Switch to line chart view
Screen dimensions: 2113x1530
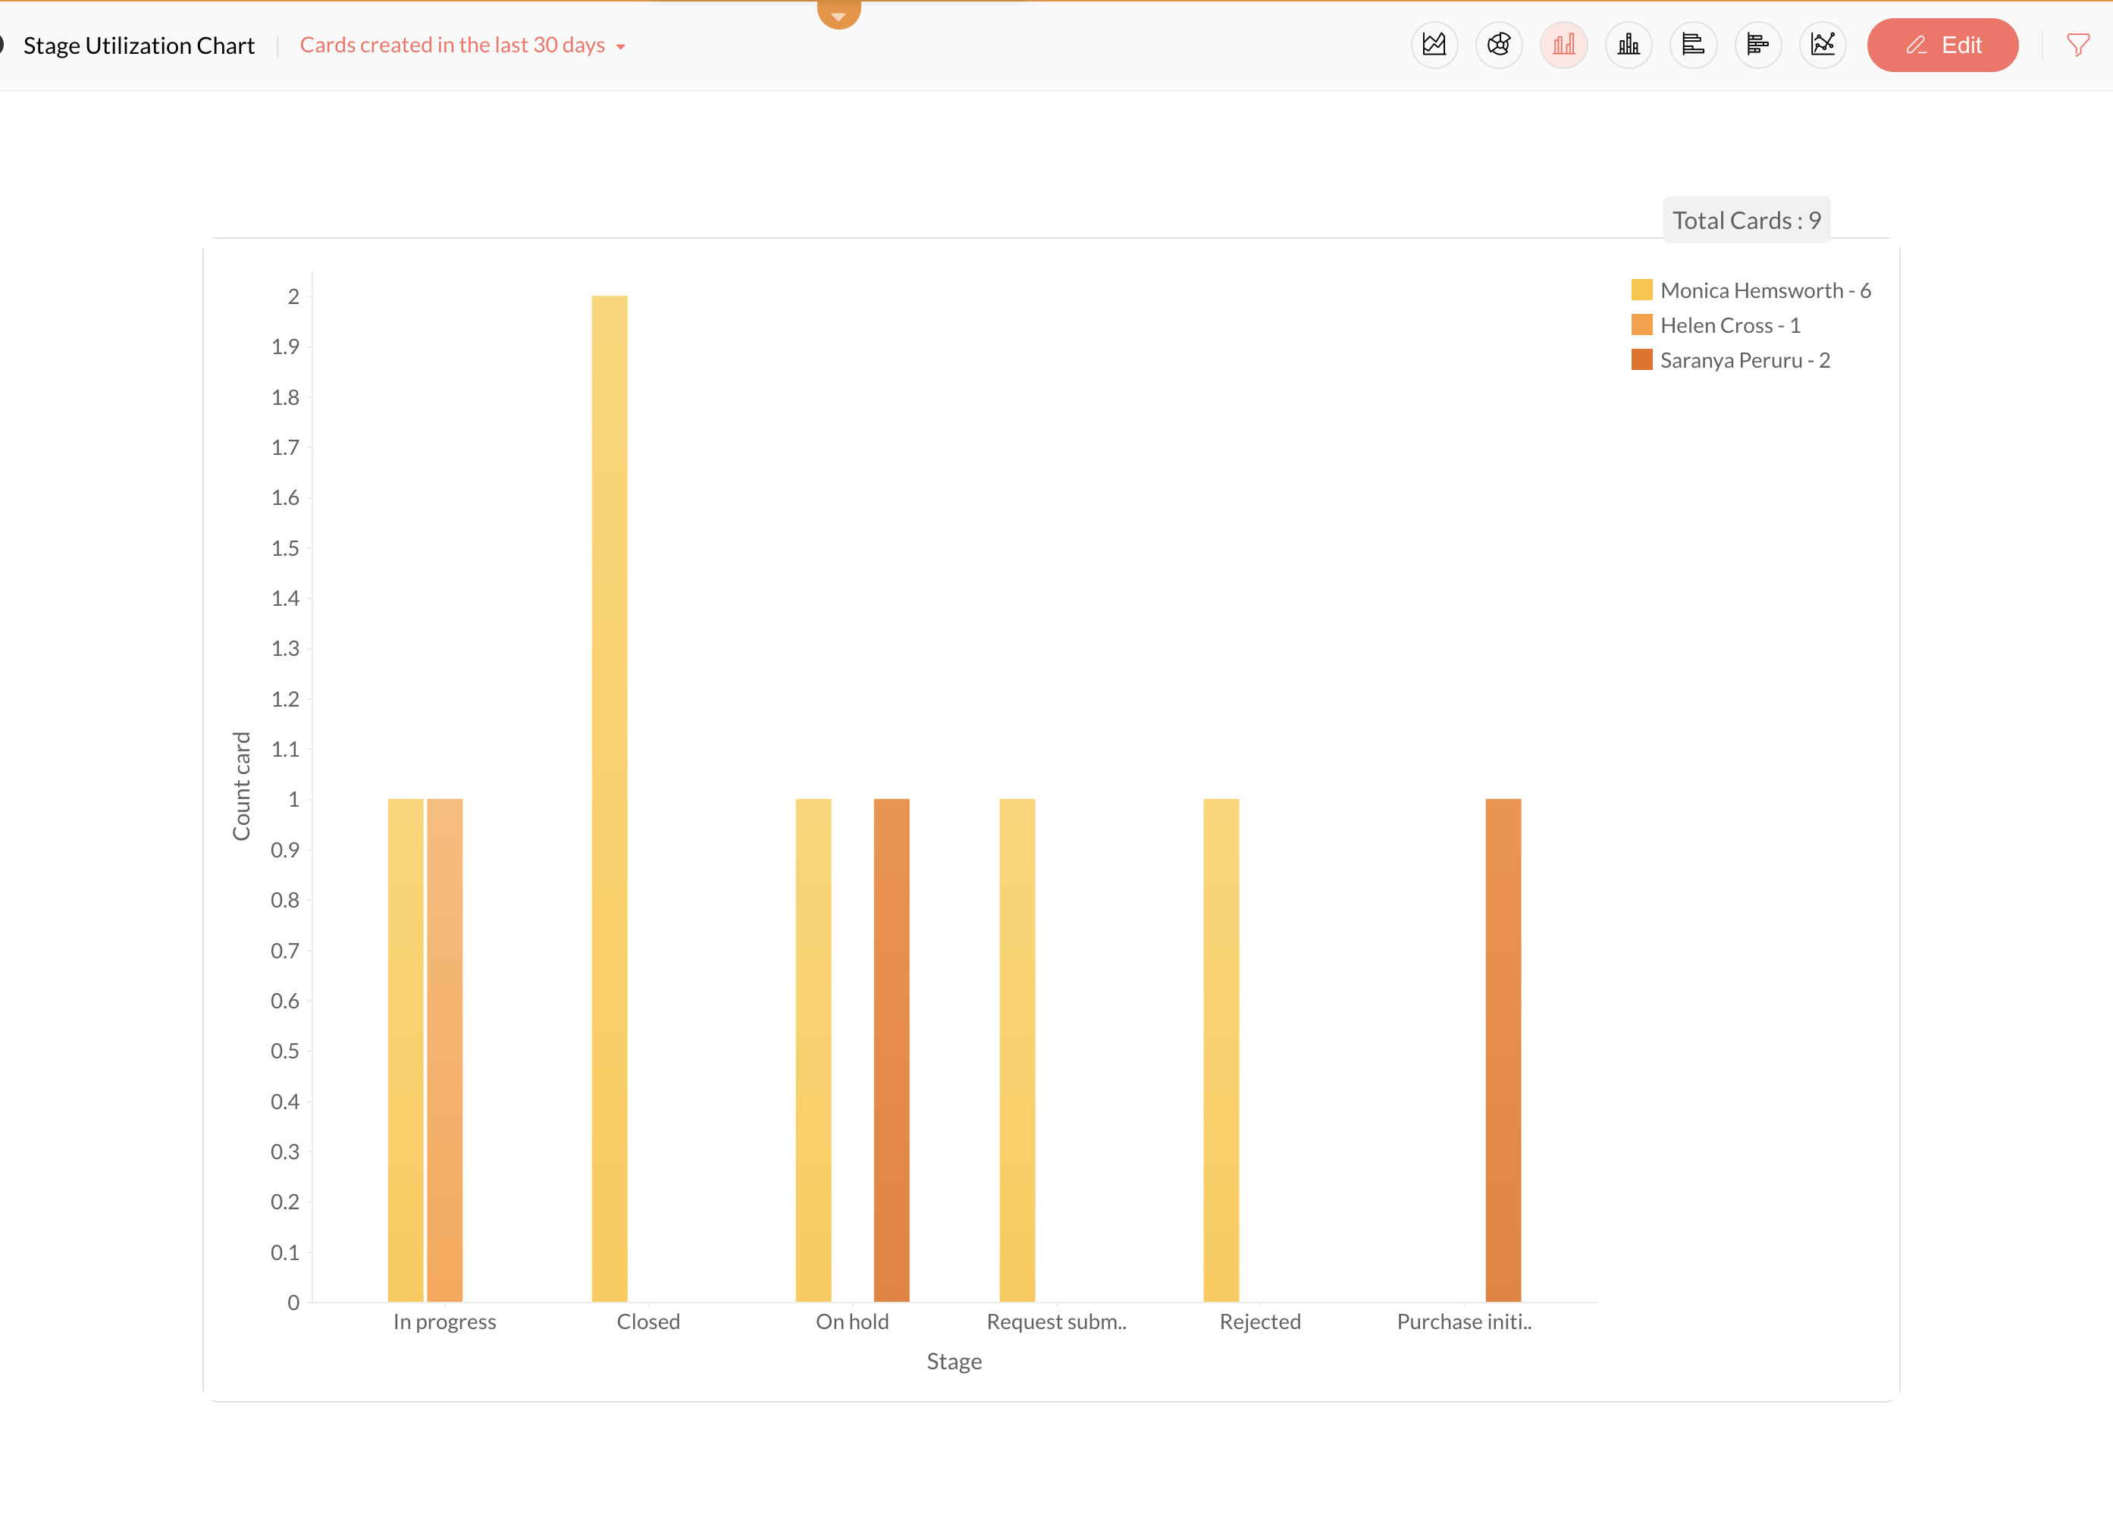point(1823,45)
